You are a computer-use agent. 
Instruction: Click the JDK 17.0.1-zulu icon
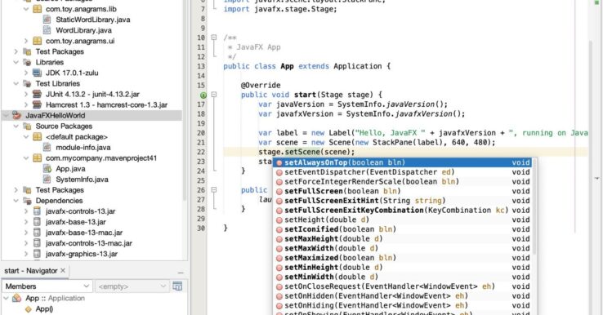37,73
